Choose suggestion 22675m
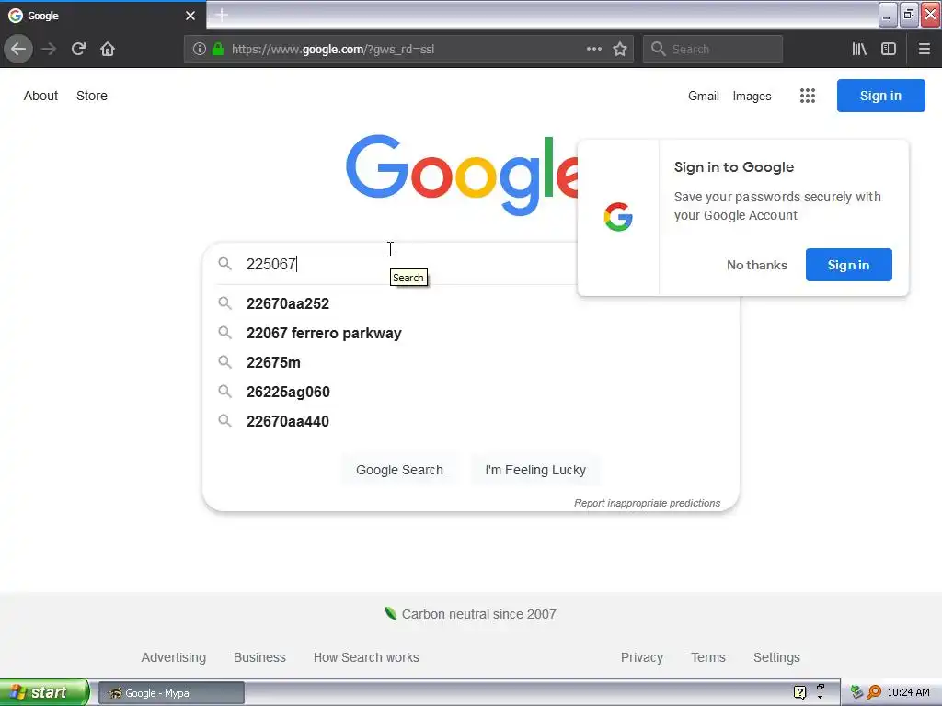The width and height of the screenshot is (942, 706). [273, 362]
